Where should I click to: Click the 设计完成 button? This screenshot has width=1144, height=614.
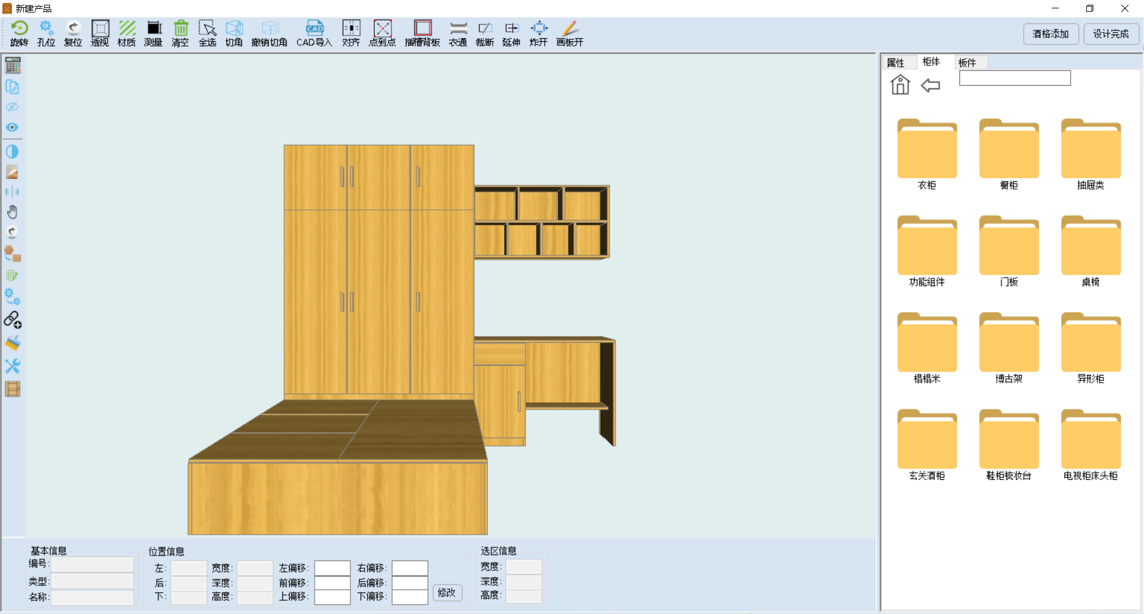point(1110,34)
